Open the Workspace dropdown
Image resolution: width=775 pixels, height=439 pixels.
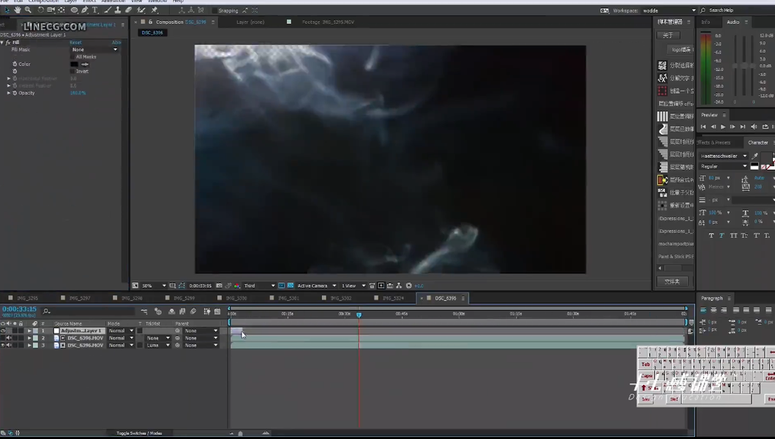[x=669, y=10]
